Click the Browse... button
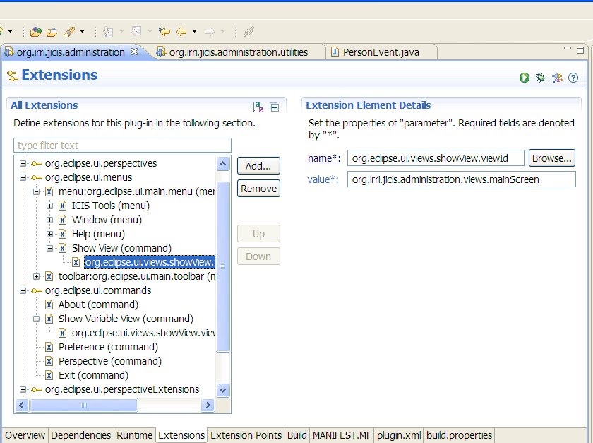 pyautogui.click(x=552, y=158)
